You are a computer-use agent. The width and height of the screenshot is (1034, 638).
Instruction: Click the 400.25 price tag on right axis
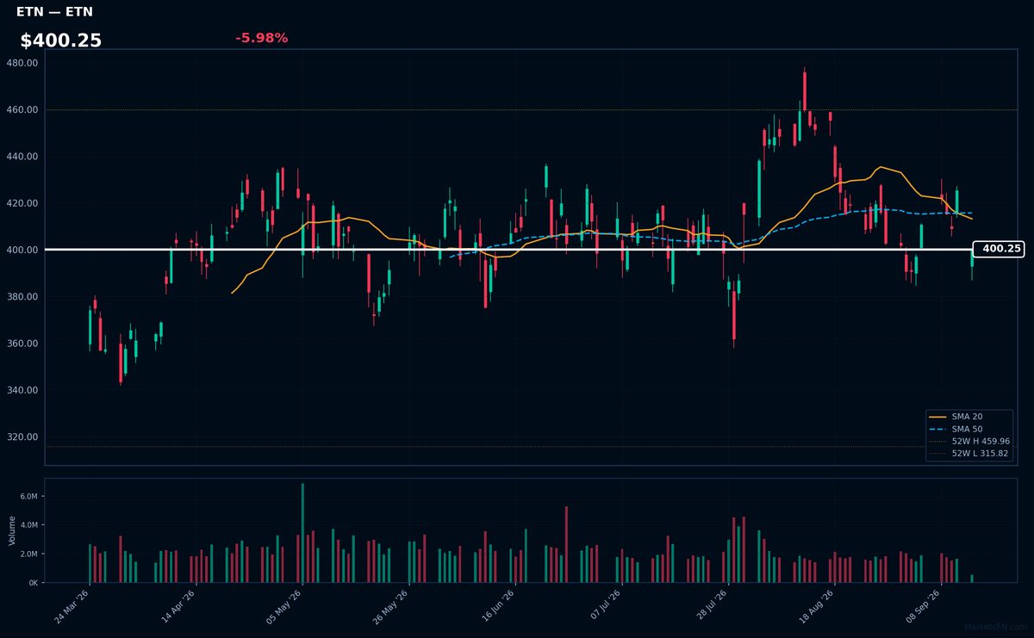pos(1000,249)
